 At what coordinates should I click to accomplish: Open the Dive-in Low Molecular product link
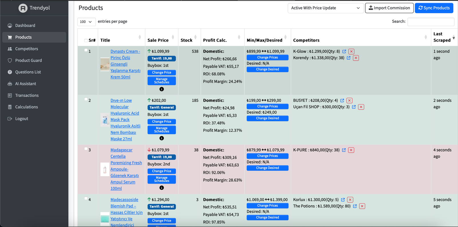(121, 100)
